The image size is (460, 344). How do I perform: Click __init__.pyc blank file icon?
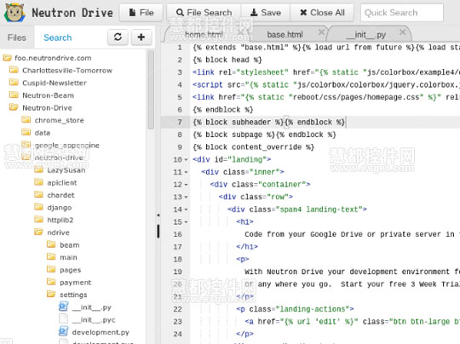pos(63,319)
